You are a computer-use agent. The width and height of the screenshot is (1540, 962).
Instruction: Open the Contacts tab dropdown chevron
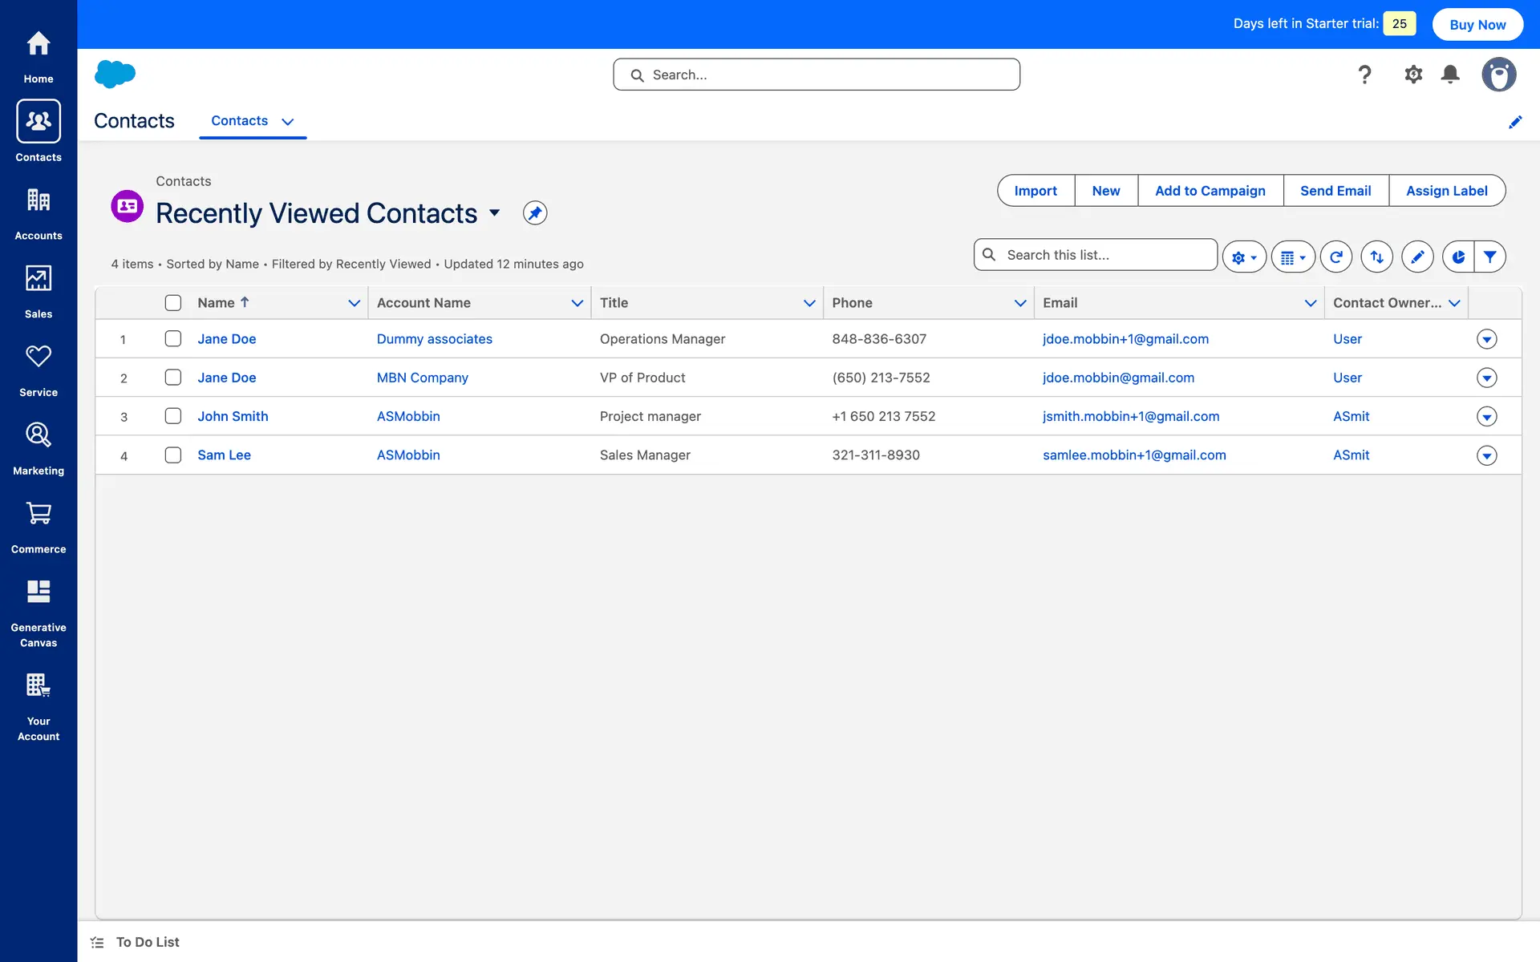coord(288,122)
